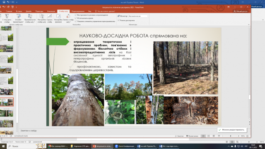Open Windows Start menu
Image resolution: width=265 pixels, height=149 pixels.
(x=3, y=146)
